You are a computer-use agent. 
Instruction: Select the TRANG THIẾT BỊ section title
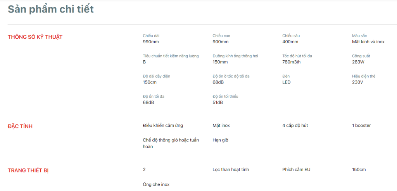pyautogui.click(x=28, y=171)
